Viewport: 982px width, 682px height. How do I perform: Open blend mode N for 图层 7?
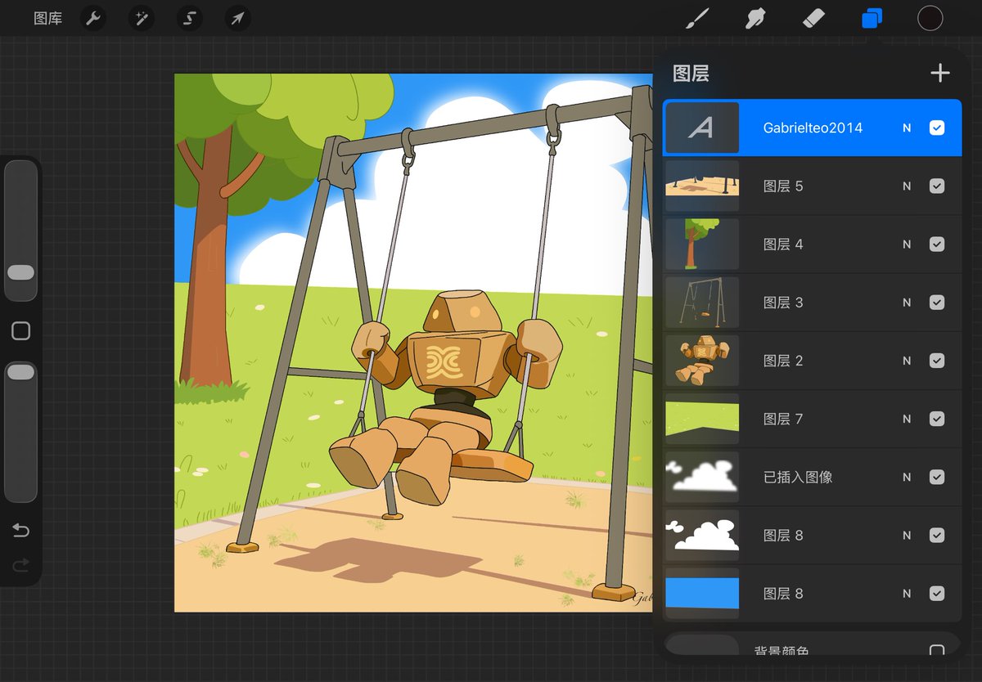coord(907,419)
